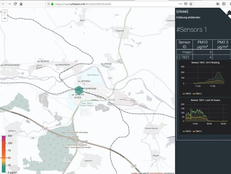Go to the browser home page

(21, 4)
